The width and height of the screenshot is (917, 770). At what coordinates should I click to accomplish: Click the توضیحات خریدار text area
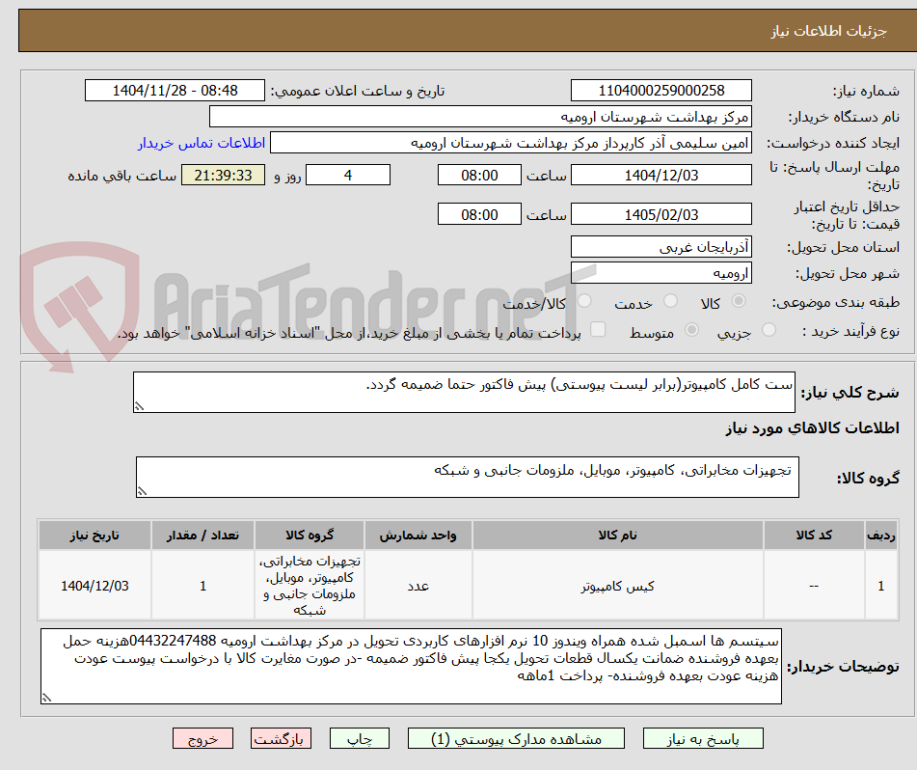point(411,667)
